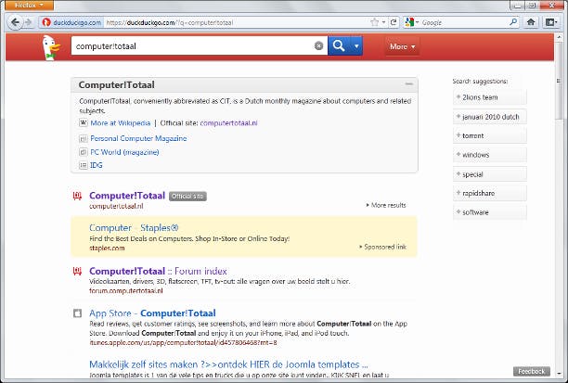The image size is (568, 383).
Task: Open official site computertotaal.nl link
Action: [228, 123]
